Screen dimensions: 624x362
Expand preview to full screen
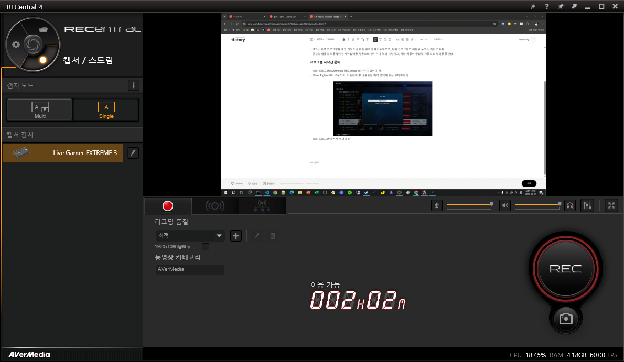click(x=611, y=205)
